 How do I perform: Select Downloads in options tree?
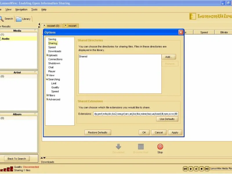pyautogui.click(x=55, y=51)
